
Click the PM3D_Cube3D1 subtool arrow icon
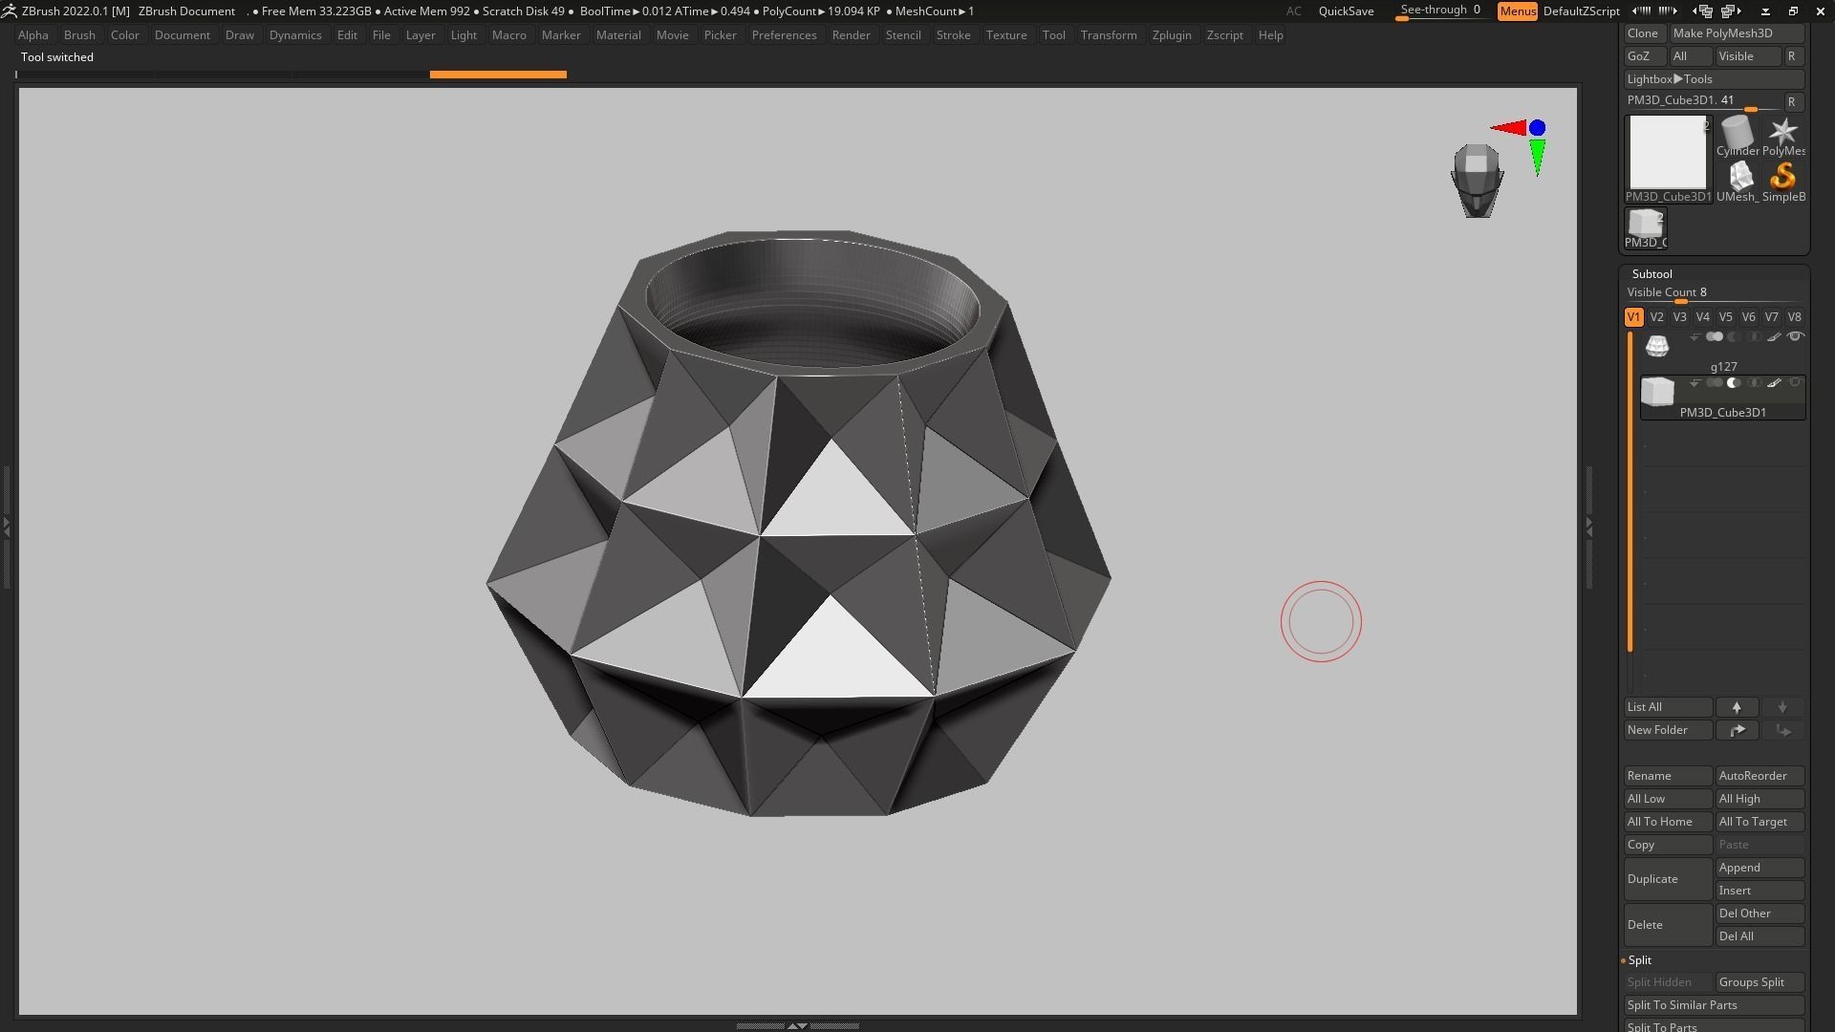pyautogui.click(x=1695, y=382)
